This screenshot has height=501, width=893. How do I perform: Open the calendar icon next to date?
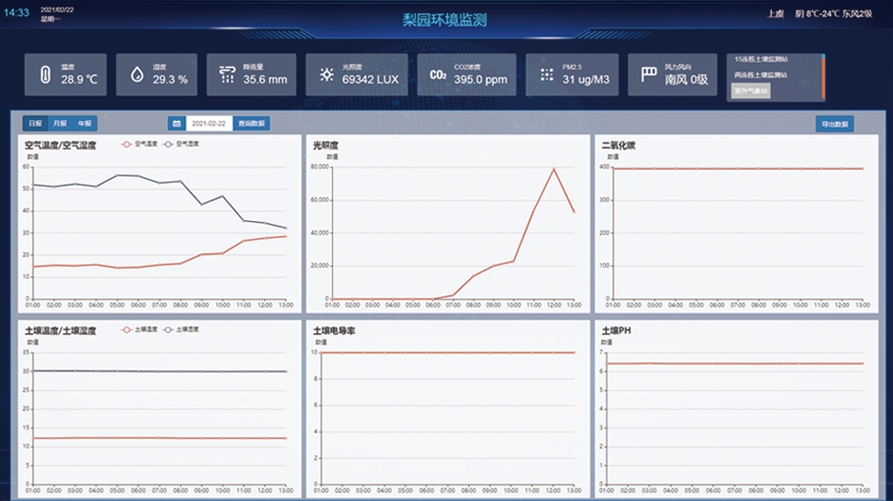[x=176, y=123]
